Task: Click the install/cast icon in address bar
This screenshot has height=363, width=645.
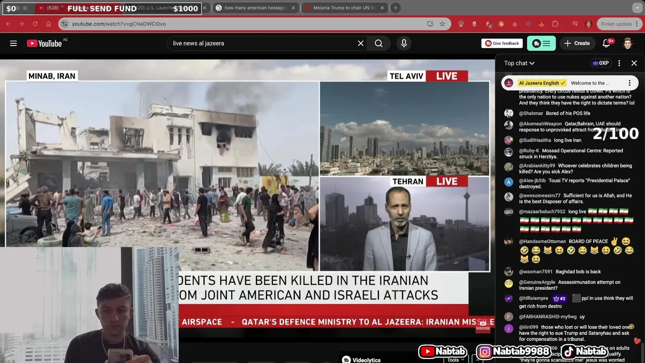Action: (430, 24)
